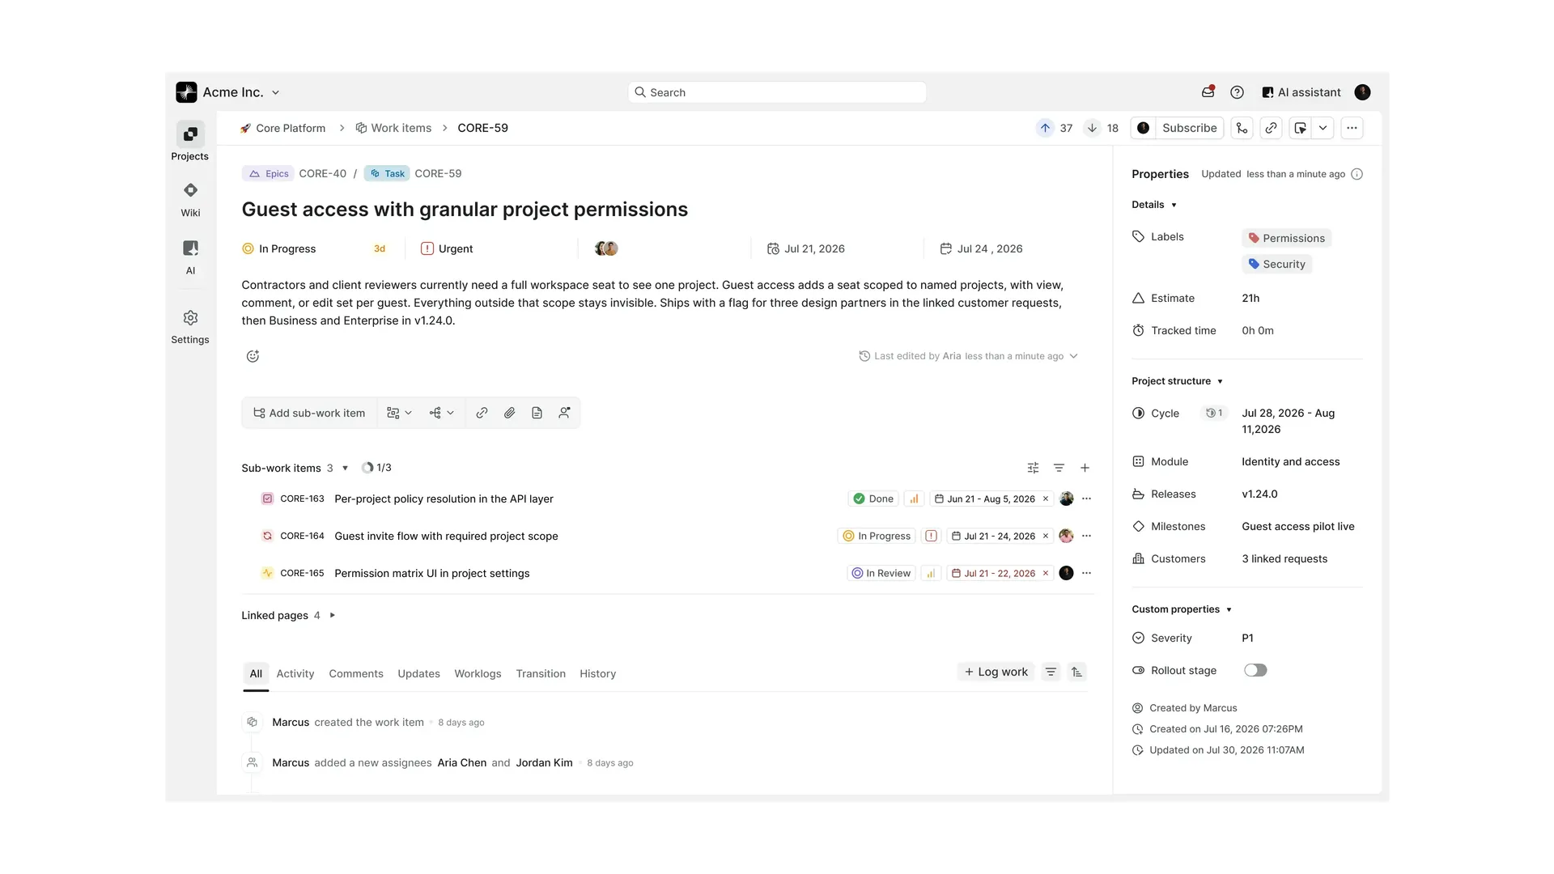Expand the Acme Inc. workspace dropdown
The height and width of the screenshot is (874, 1554).
pyautogui.click(x=275, y=92)
